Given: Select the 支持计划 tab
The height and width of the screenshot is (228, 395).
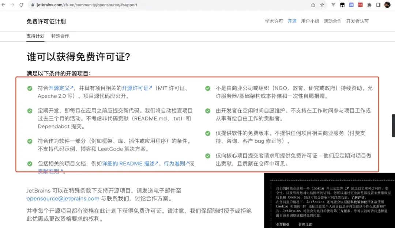Looking at the screenshot, I should point(35,36).
